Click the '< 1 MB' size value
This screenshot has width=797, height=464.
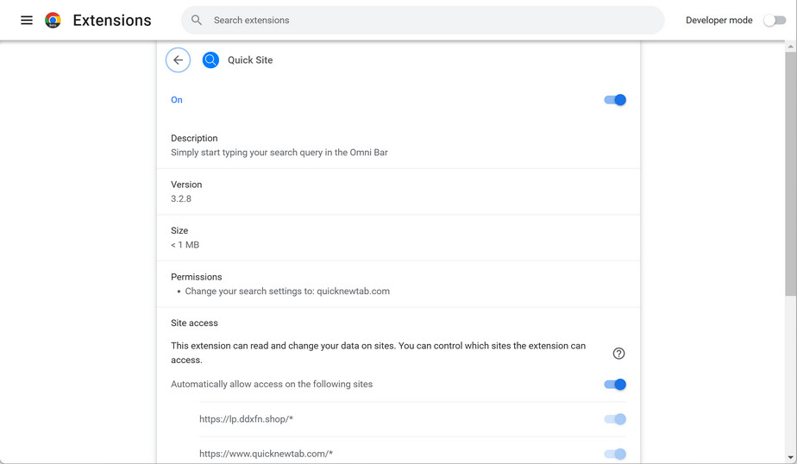[x=185, y=245]
